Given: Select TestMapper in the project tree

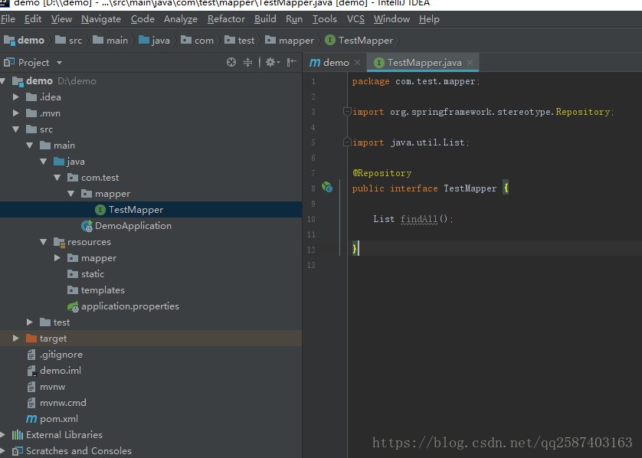Looking at the screenshot, I should click(x=136, y=210).
